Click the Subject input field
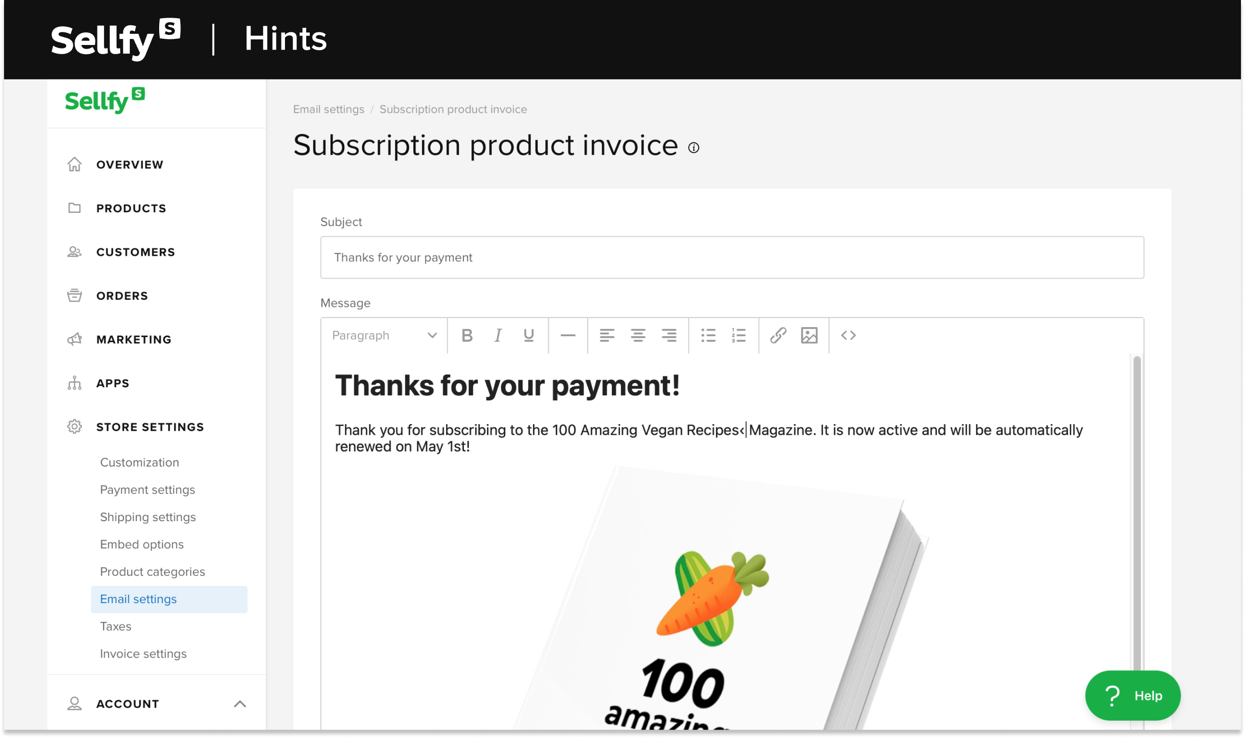This screenshot has height=738, width=1245. click(x=732, y=257)
